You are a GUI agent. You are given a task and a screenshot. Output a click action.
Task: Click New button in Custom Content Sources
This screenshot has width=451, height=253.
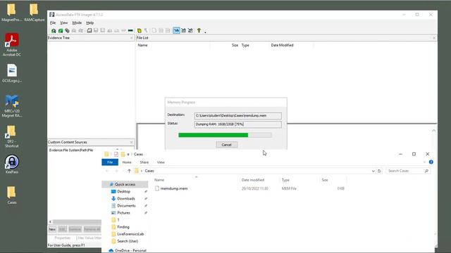tap(52, 229)
